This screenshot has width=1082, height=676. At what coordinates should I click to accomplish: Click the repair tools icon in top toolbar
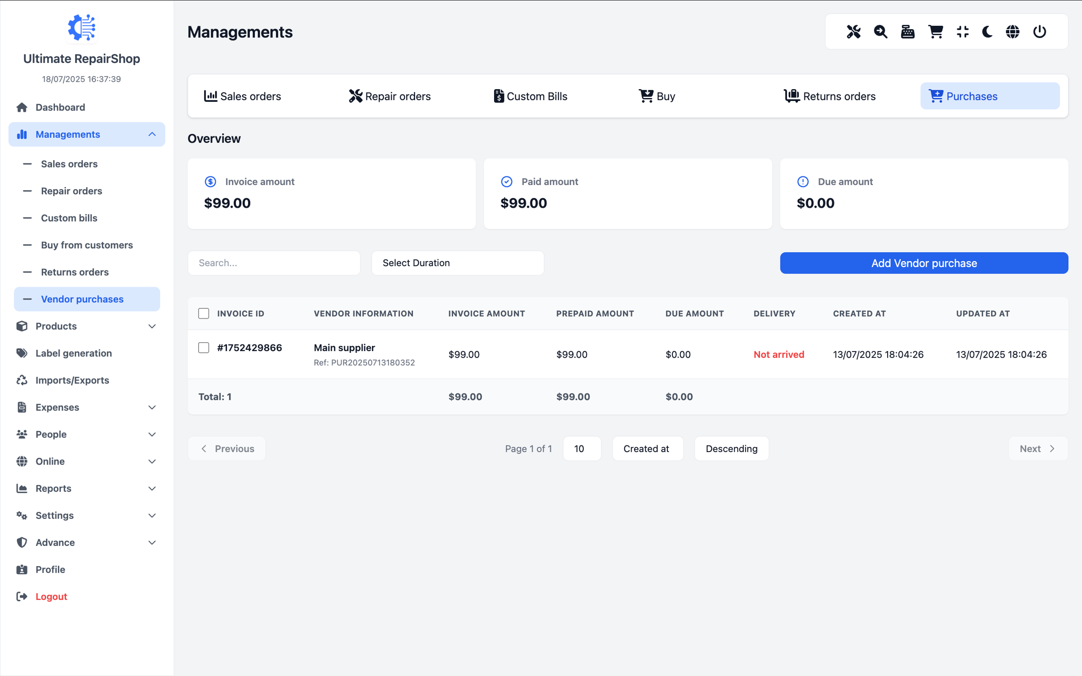[853, 32]
